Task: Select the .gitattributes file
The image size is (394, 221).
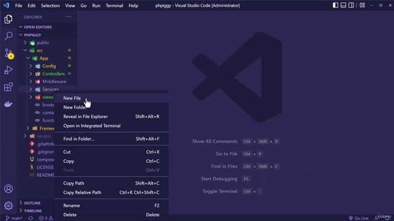Action: coord(42,144)
